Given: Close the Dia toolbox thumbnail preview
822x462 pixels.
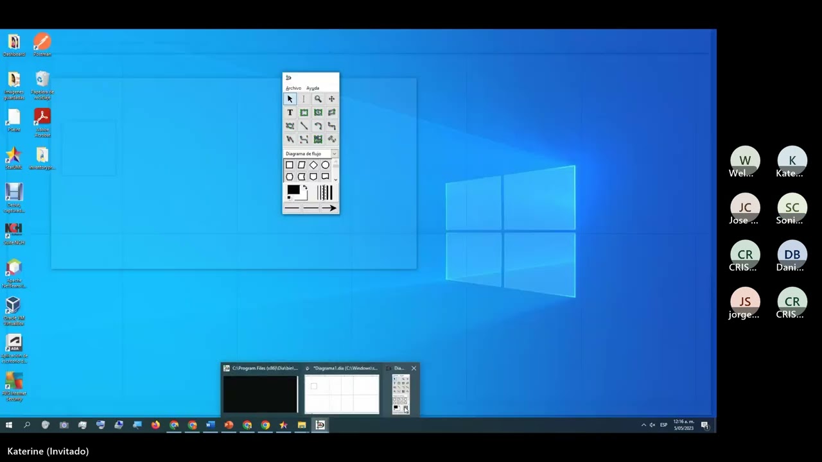Looking at the screenshot, I should pos(414,368).
